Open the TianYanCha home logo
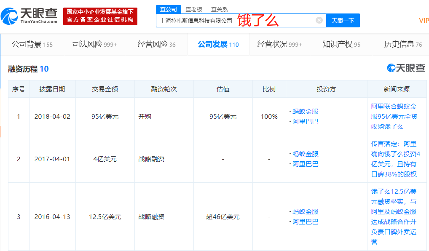 point(29,16)
